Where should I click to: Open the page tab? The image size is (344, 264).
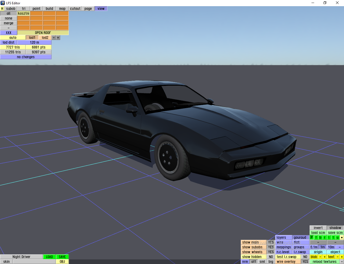(88, 9)
